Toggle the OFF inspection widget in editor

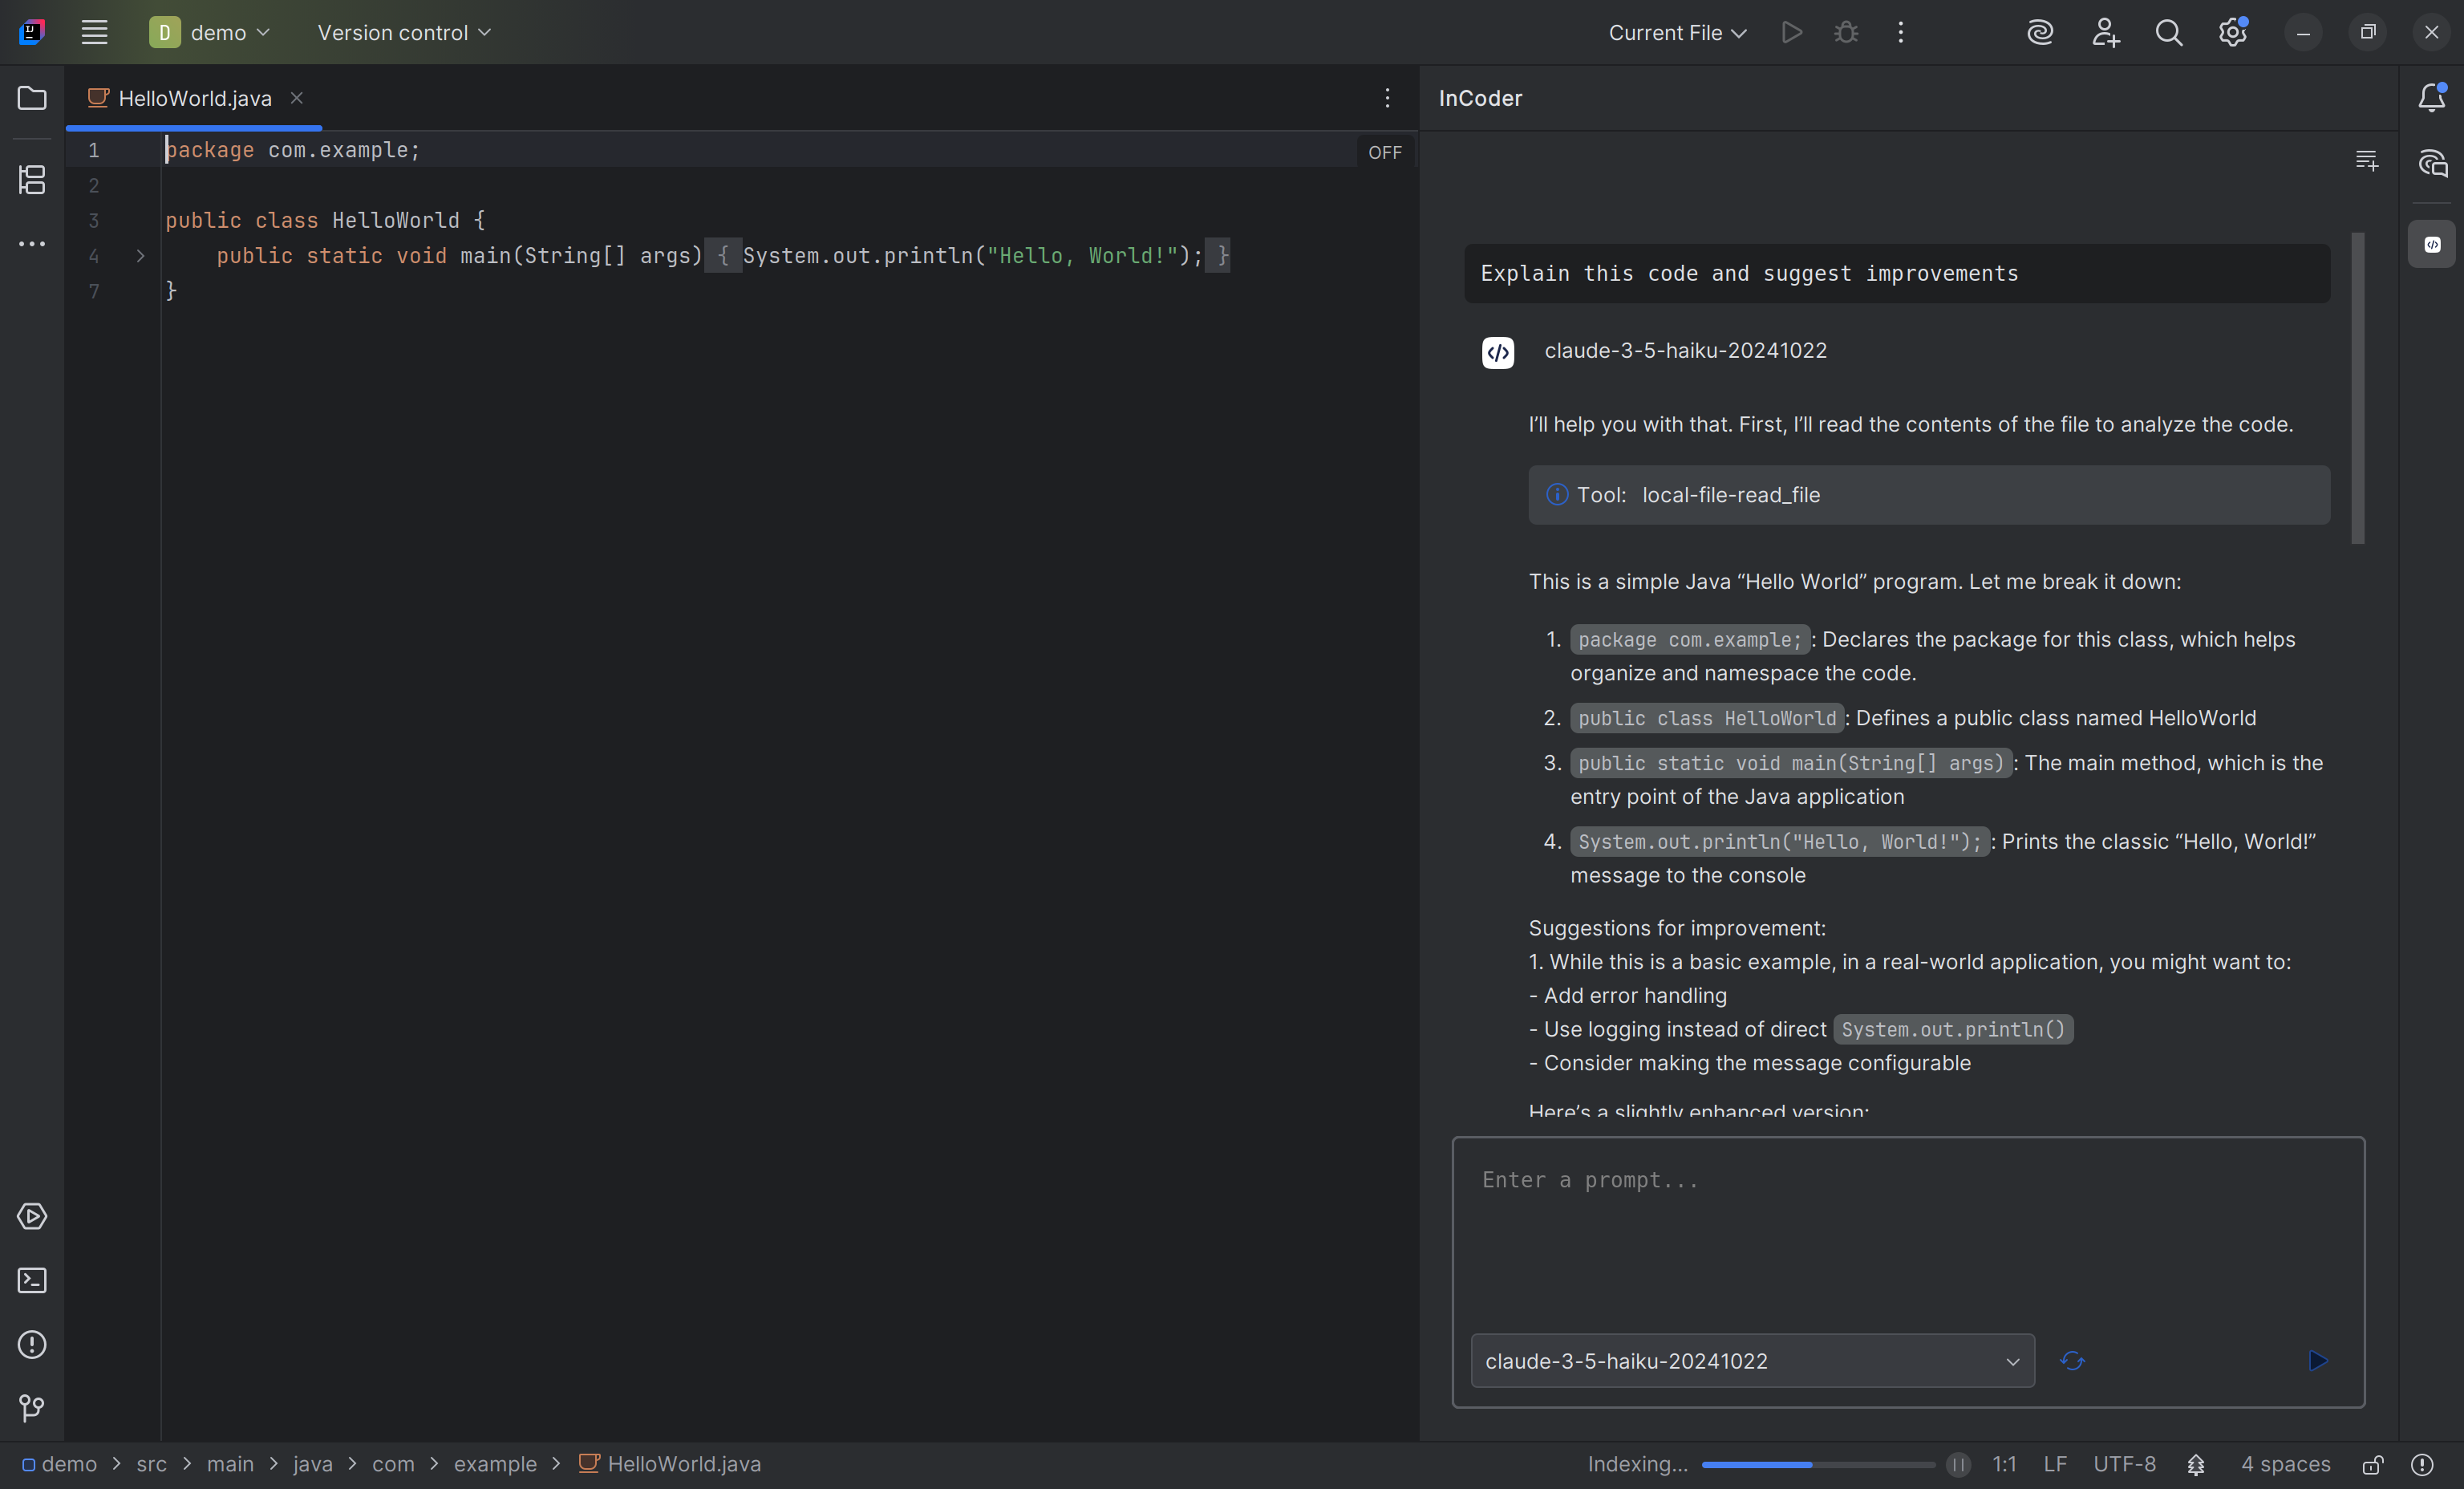tap(1385, 152)
